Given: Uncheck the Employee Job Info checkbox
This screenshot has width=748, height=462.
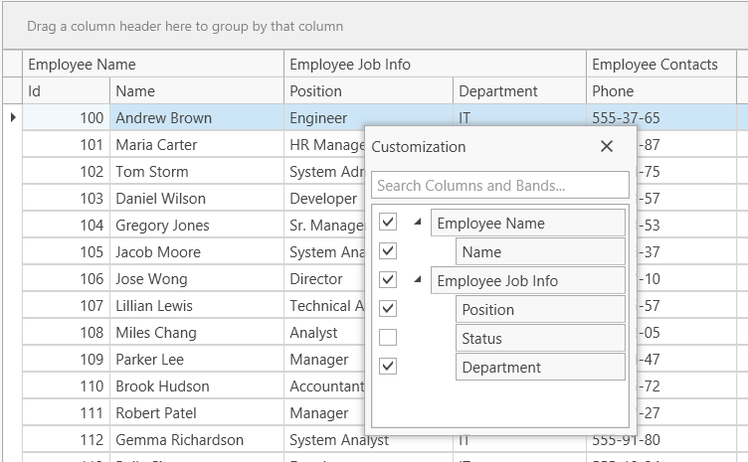Looking at the screenshot, I should (x=388, y=279).
